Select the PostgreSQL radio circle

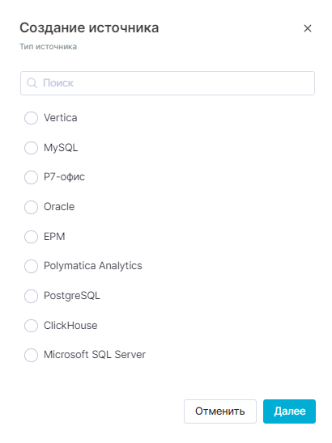click(x=31, y=296)
